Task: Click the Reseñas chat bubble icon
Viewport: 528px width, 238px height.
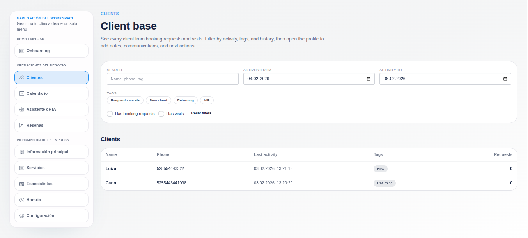Action: pos(22,126)
